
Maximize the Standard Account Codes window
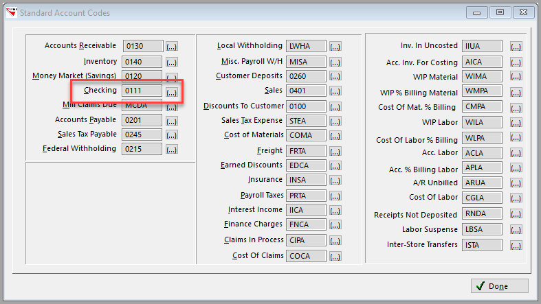coord(500,12)
